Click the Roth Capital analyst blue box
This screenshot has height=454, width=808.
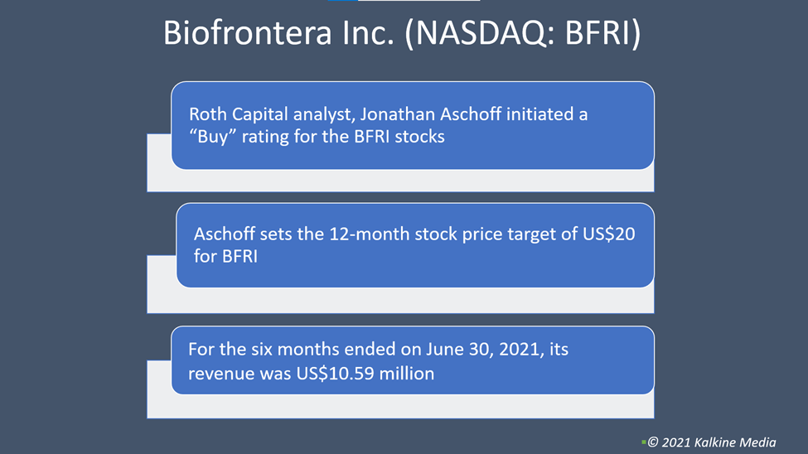(413, 125)
